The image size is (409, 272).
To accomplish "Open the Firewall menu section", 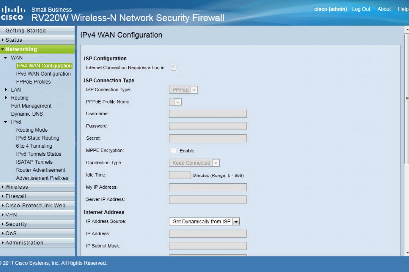I will click(x=16, y=196).
